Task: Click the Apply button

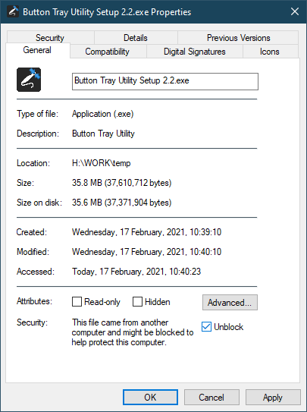Action: 273,398
